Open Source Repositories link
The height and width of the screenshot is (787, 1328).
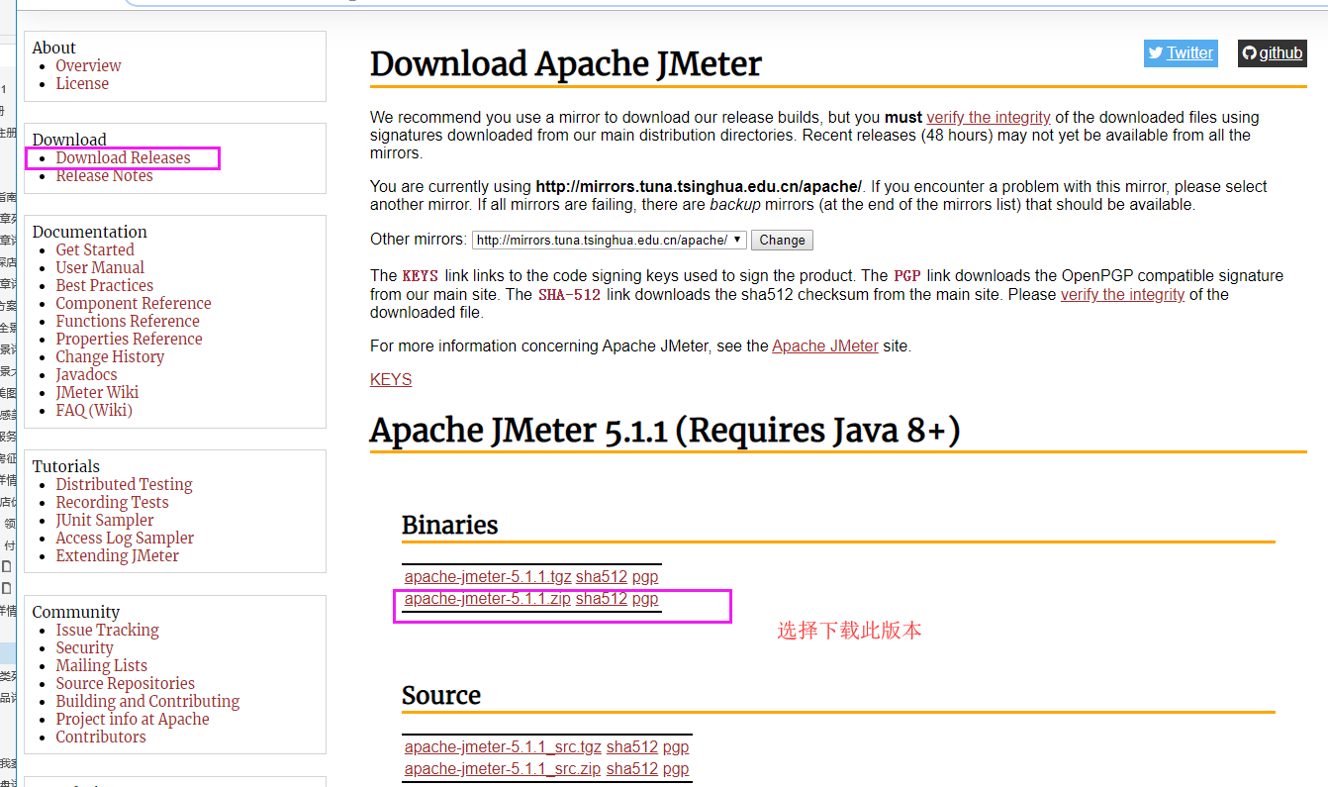pyautogui.click(x=126, y=683)
